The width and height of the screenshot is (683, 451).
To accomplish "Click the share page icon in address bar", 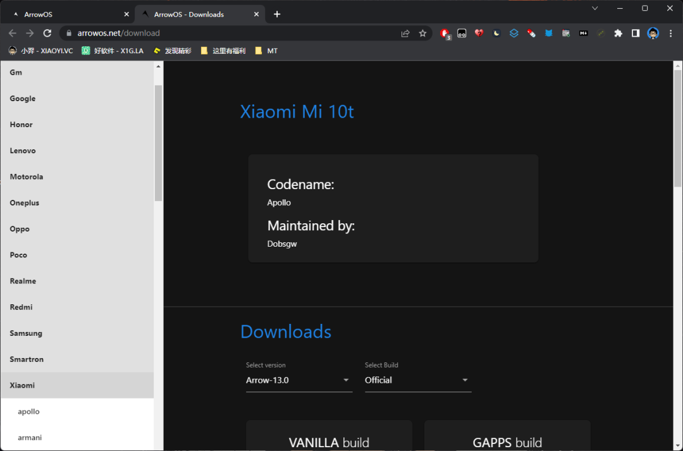I will 405,34.
